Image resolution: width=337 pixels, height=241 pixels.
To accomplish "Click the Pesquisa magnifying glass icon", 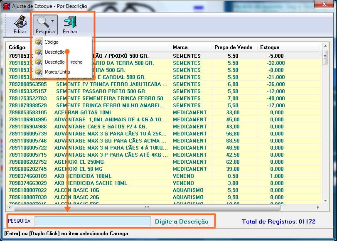I will 43,22.
